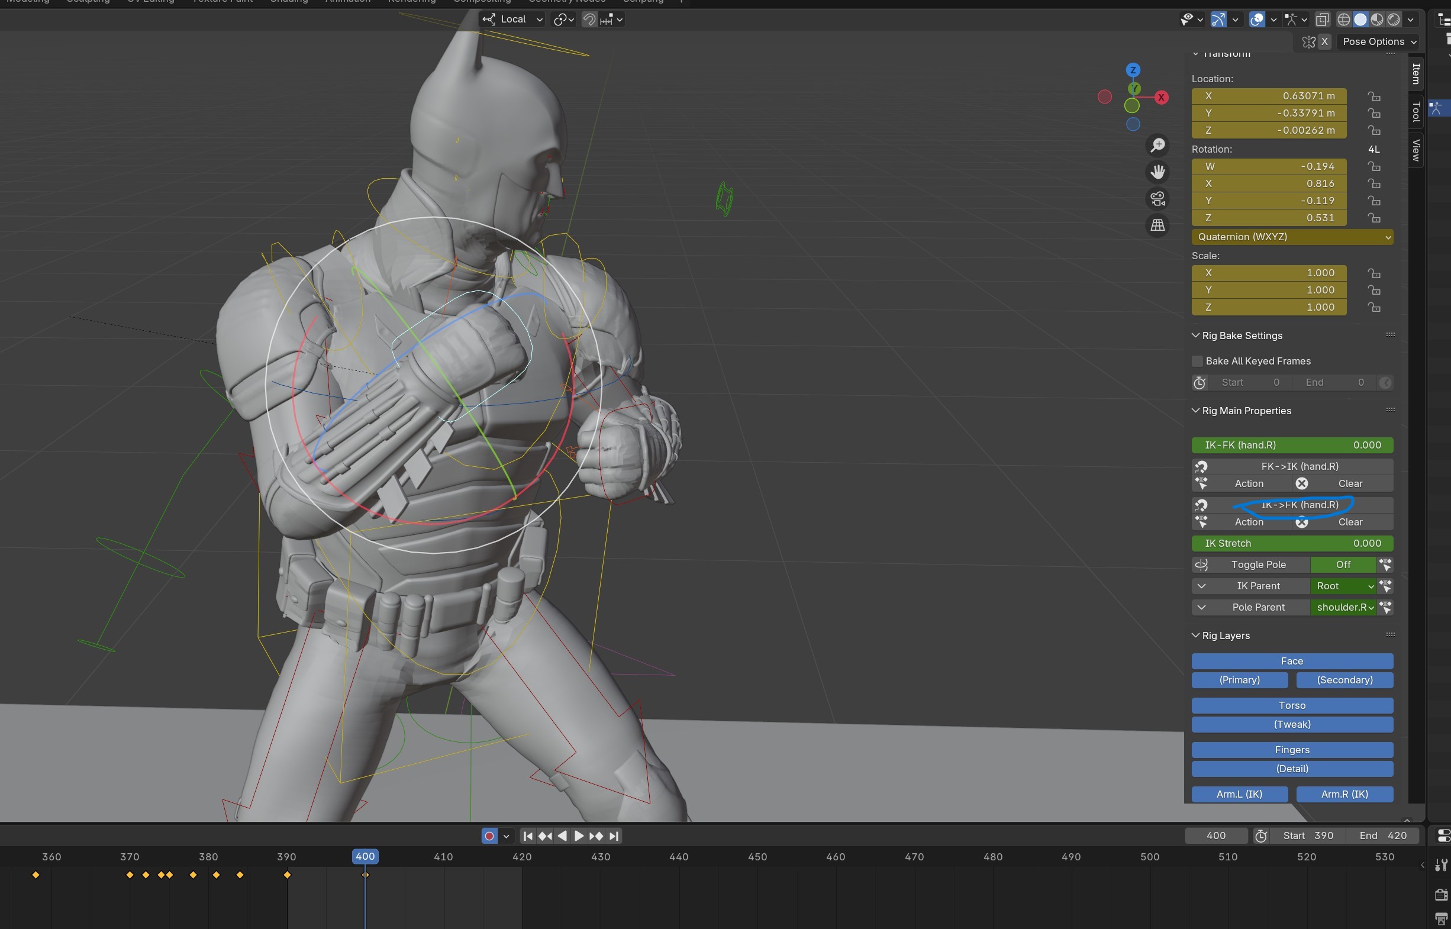Select material preview shading icon
Image resolution: width=1451 pixels, height=929 pixels.
pos(1377,20)
